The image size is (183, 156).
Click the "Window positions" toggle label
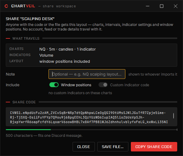pyautogui.click(x=76, y=85)
